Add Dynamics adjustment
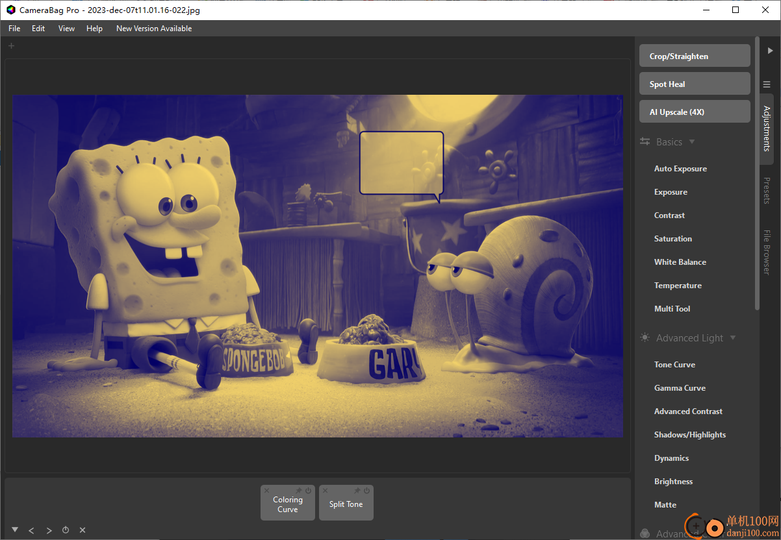This screenshot has width=781, height=540. pyautogui.click(x=671, y=458)
